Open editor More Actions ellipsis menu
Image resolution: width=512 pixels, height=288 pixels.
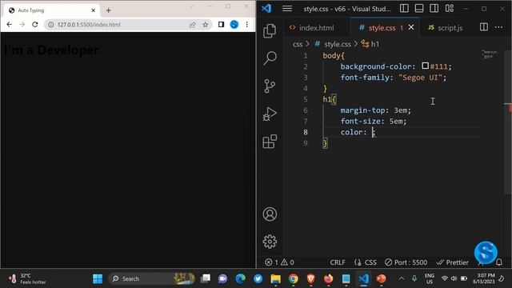tap(498, 27)
